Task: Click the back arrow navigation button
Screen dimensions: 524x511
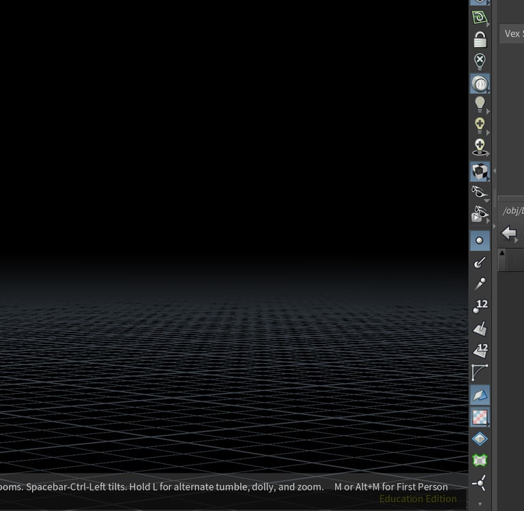Action: tap(509, 234)
